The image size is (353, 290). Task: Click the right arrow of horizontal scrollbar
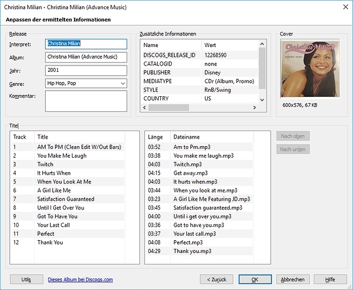pos(255,108)
